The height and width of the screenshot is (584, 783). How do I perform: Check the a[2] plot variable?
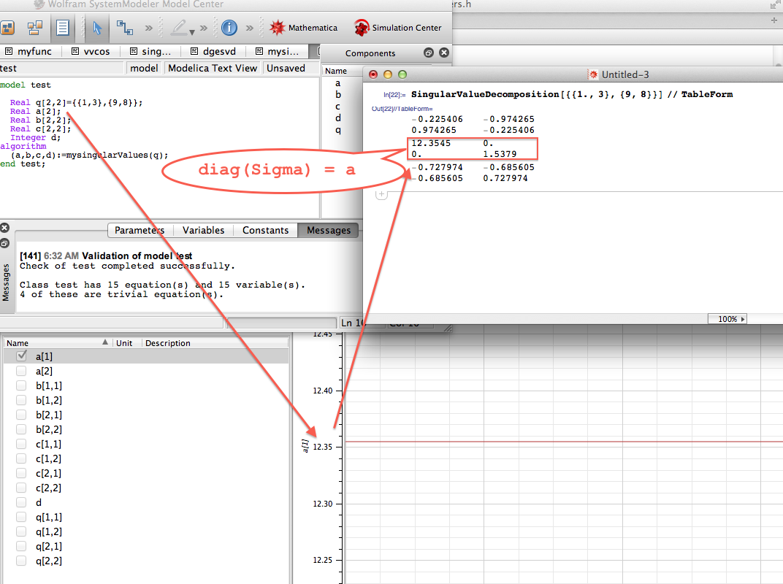coord(21,371)
